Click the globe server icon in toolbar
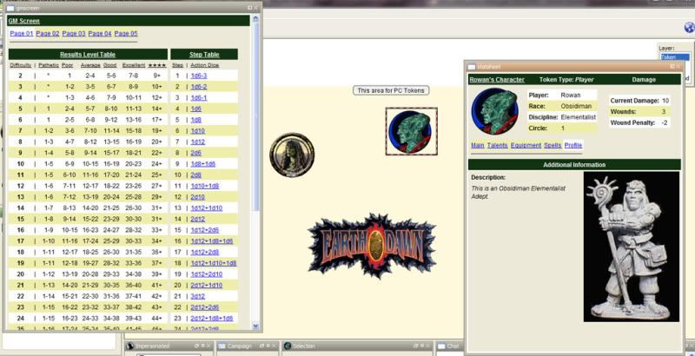The width and height of the screenshot is (695, 356). tap(689, 28)
